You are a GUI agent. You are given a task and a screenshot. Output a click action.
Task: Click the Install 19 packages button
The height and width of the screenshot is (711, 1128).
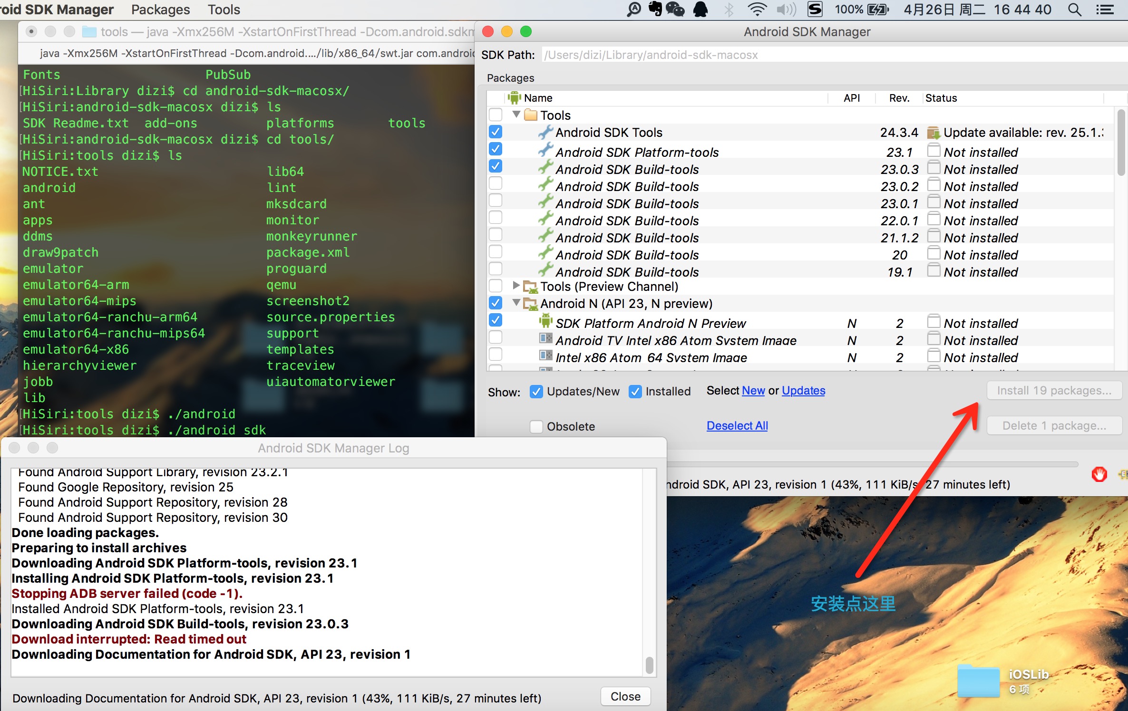(1054, 391)
